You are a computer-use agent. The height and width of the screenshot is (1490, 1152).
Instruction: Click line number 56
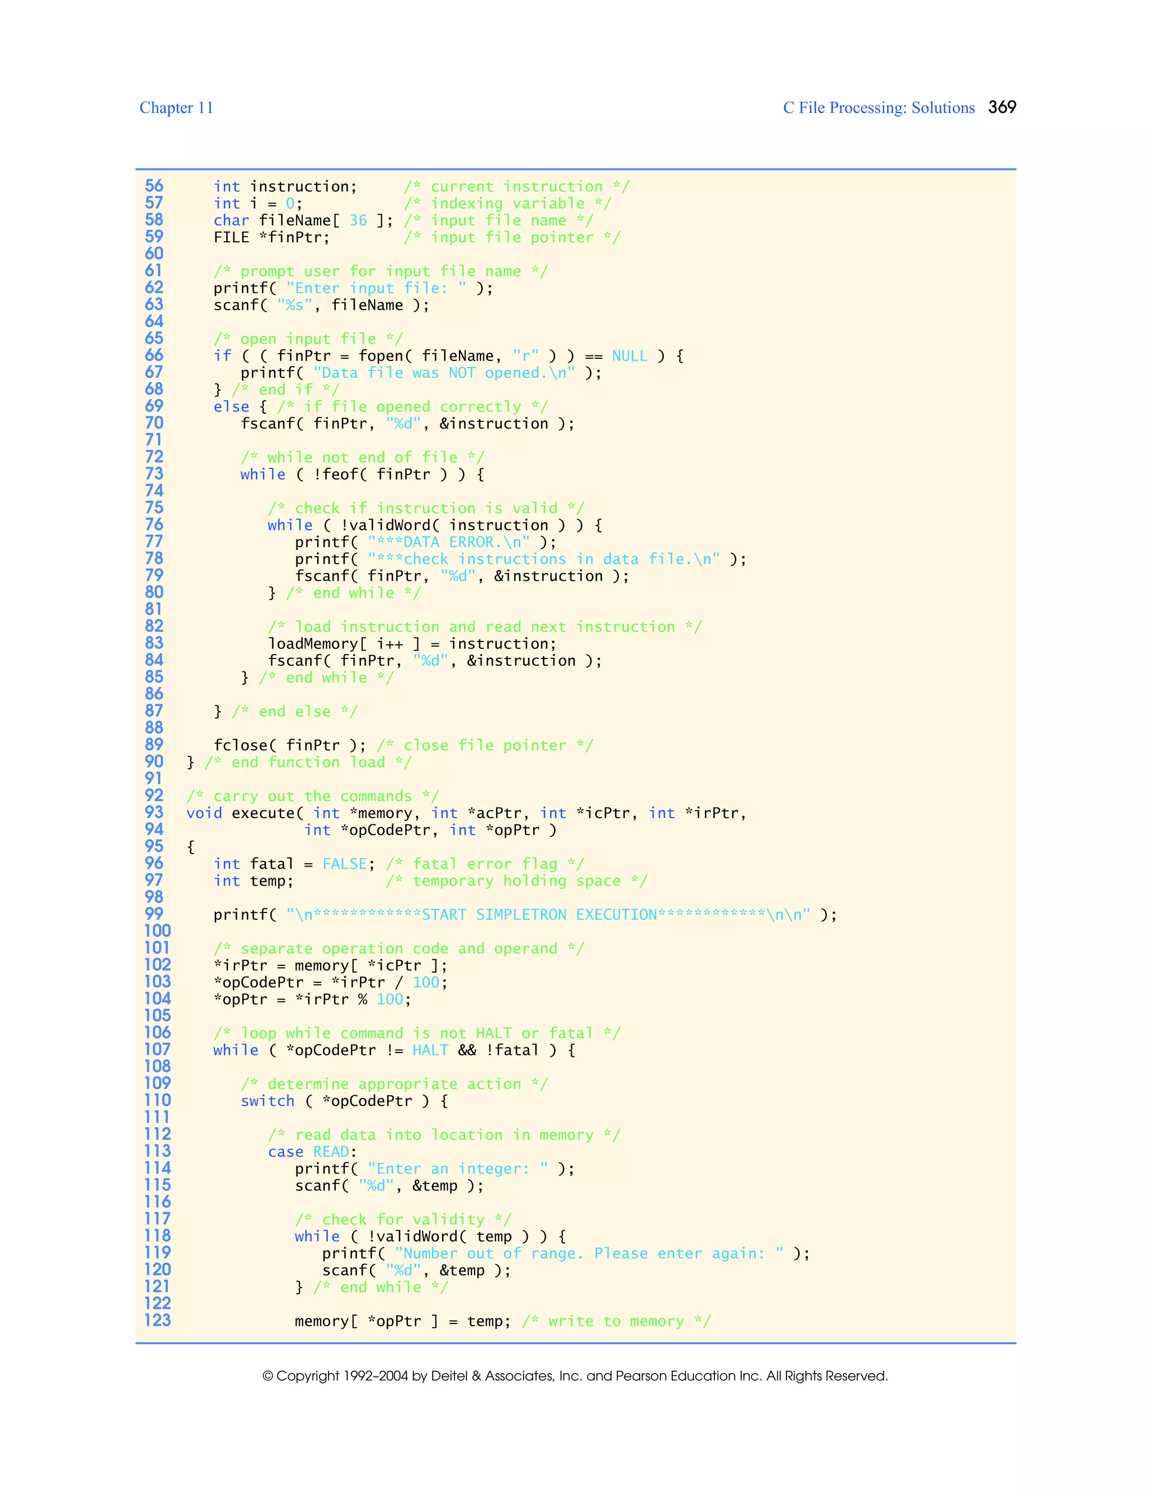pyautogui.click(x=154, y=186)
